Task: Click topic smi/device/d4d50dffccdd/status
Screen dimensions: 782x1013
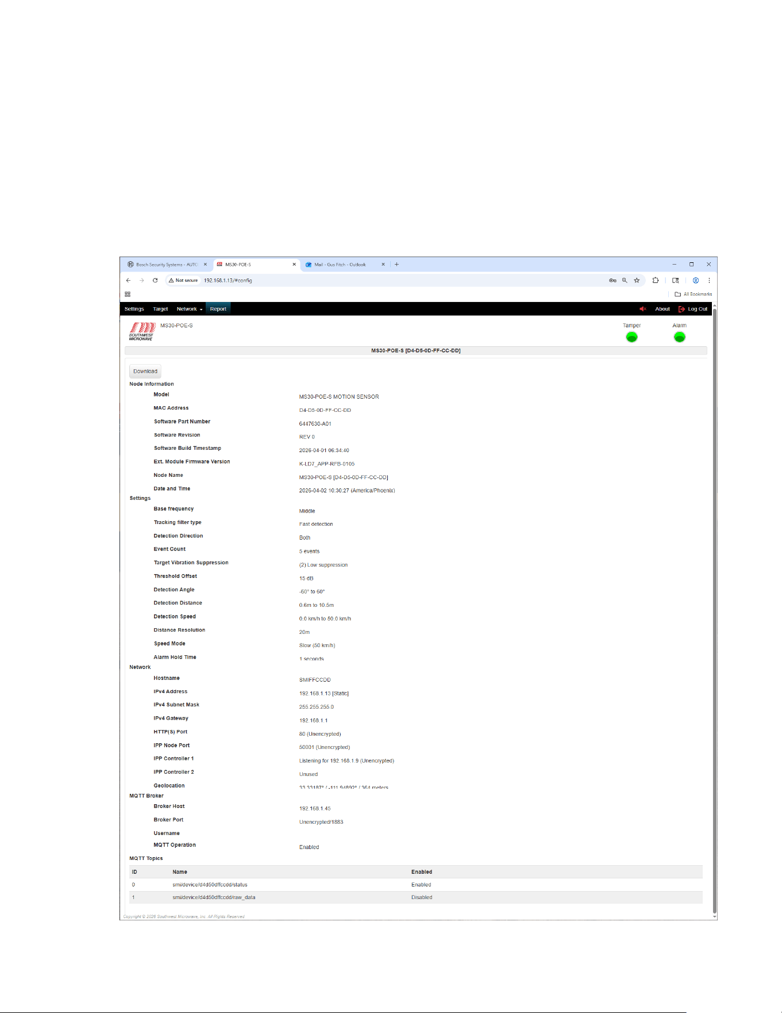Action: click(210, 885)
